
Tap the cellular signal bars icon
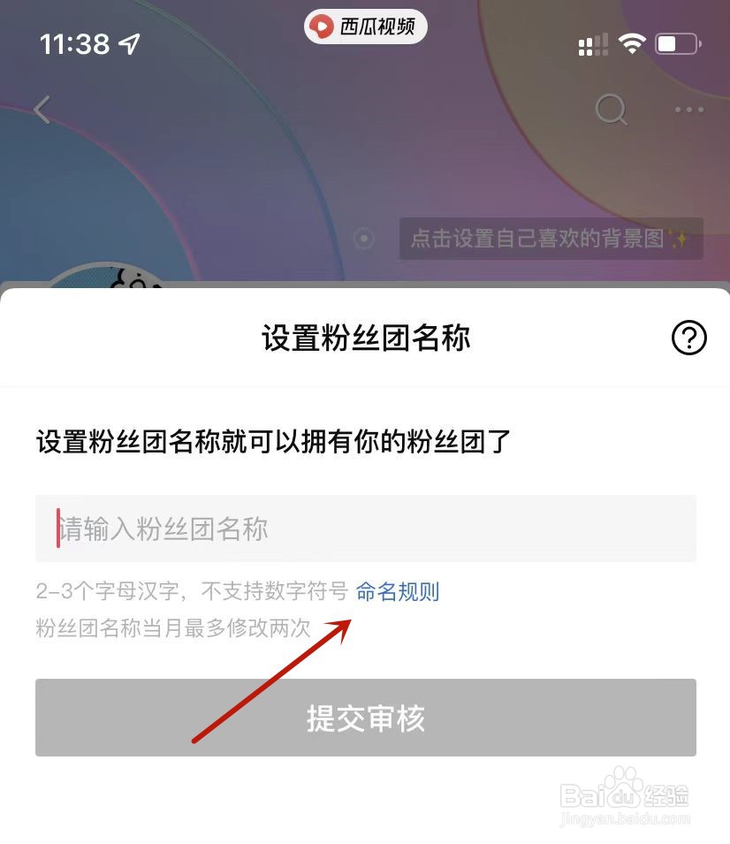[593, 45]
